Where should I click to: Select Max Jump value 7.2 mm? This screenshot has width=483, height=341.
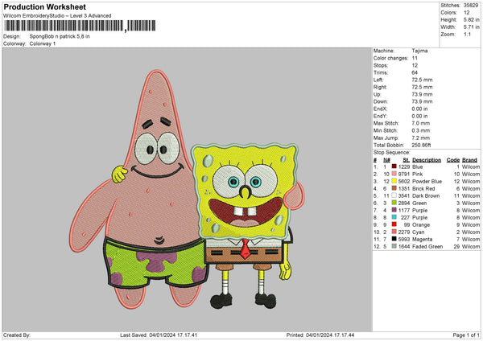click(420, 138)
